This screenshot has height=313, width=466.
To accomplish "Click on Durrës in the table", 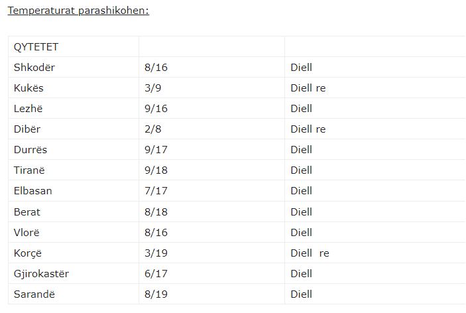I will [30, 150].
